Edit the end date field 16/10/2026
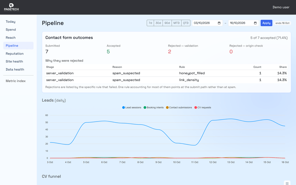The height and width of the screenshot is (185, 296). point(244,23)
